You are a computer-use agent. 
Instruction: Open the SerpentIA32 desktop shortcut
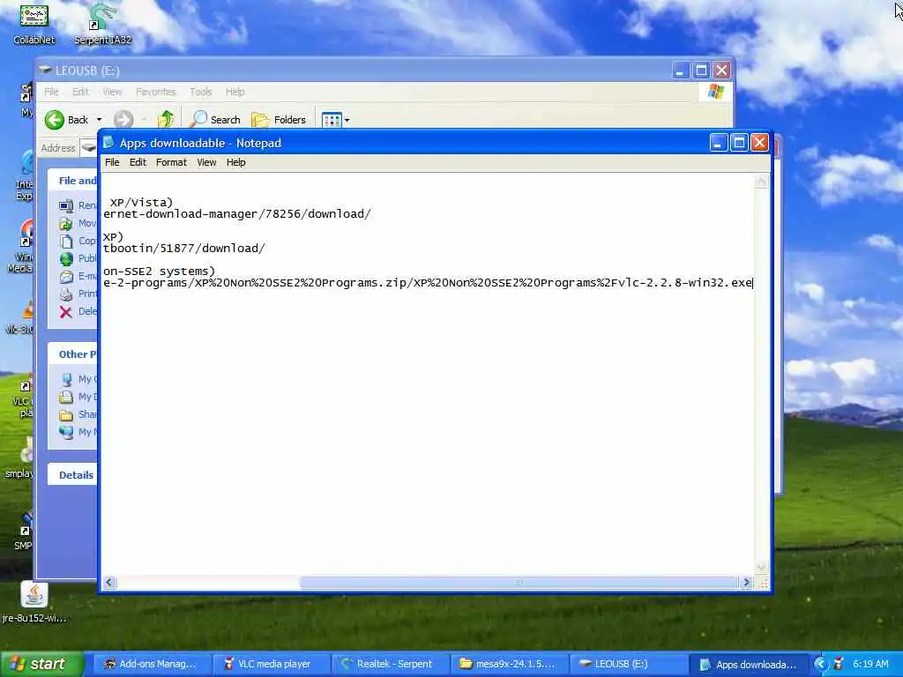102,23
